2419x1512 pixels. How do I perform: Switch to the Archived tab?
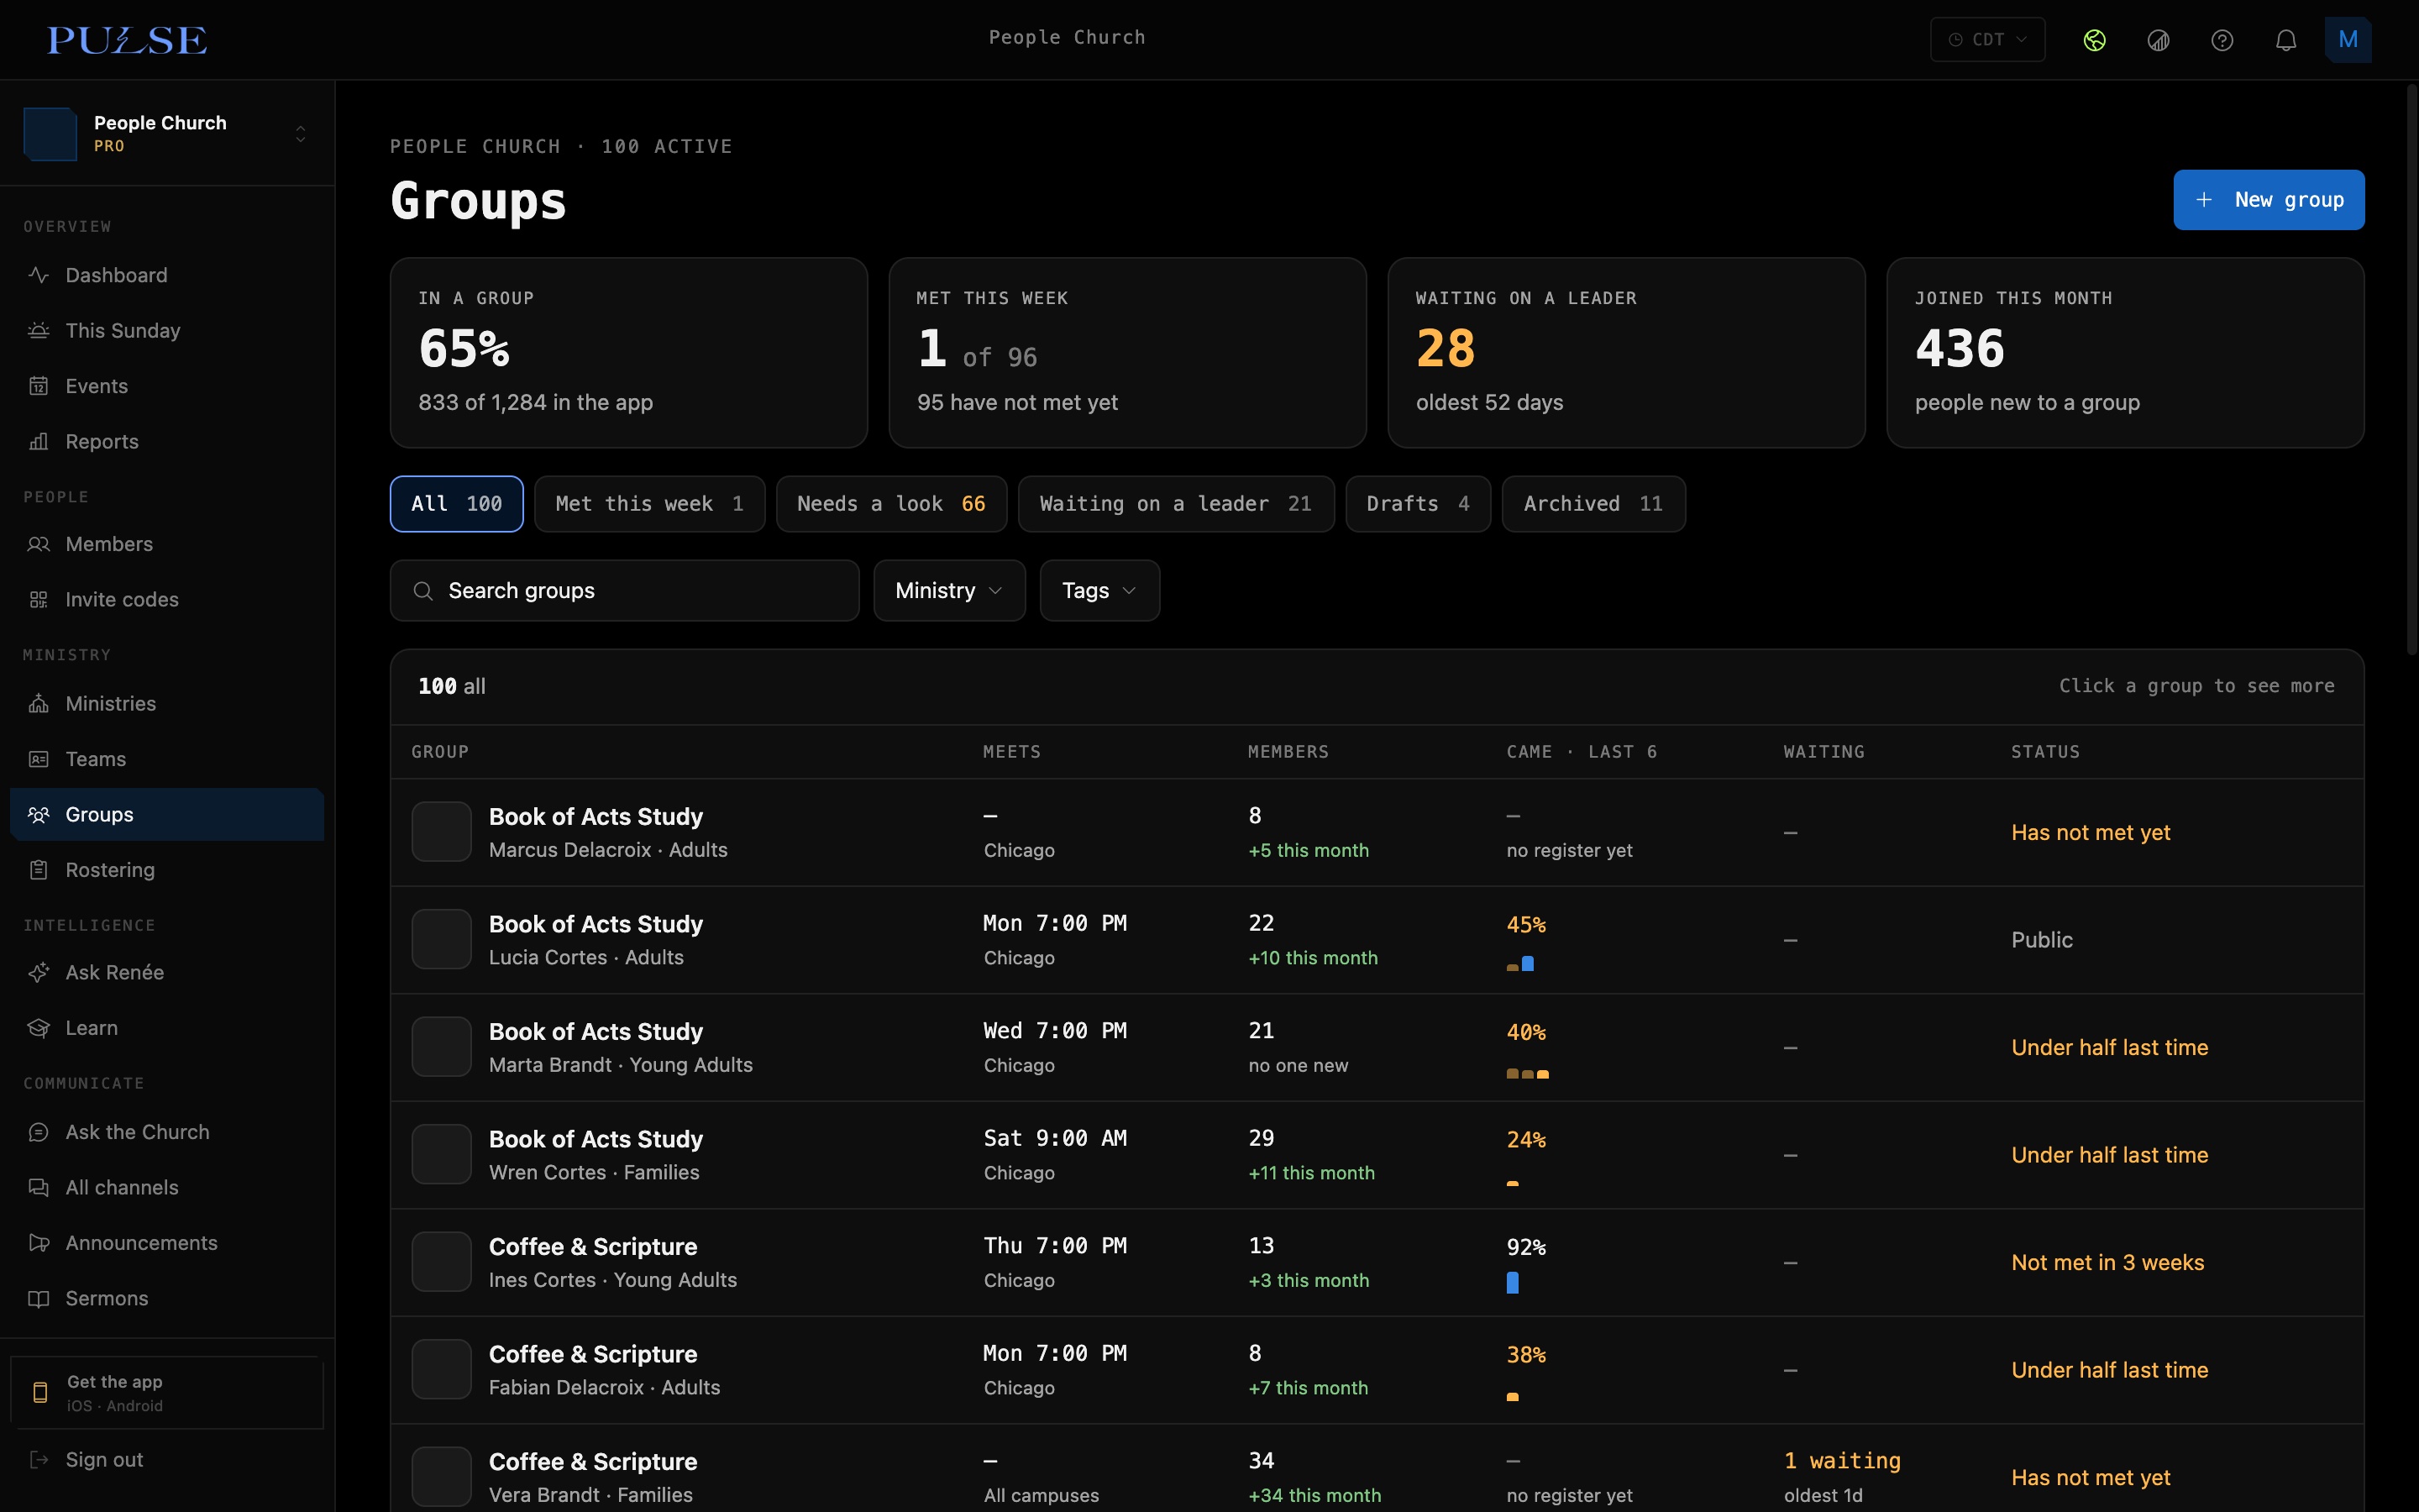tap(1594, 504)
